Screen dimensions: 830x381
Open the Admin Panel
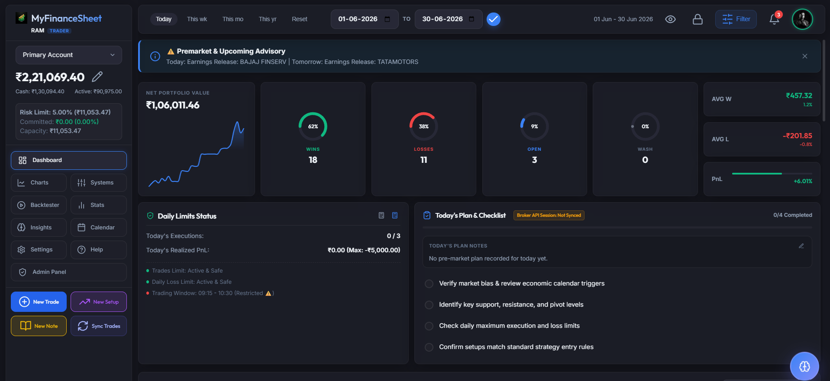[x=69, y=272]
